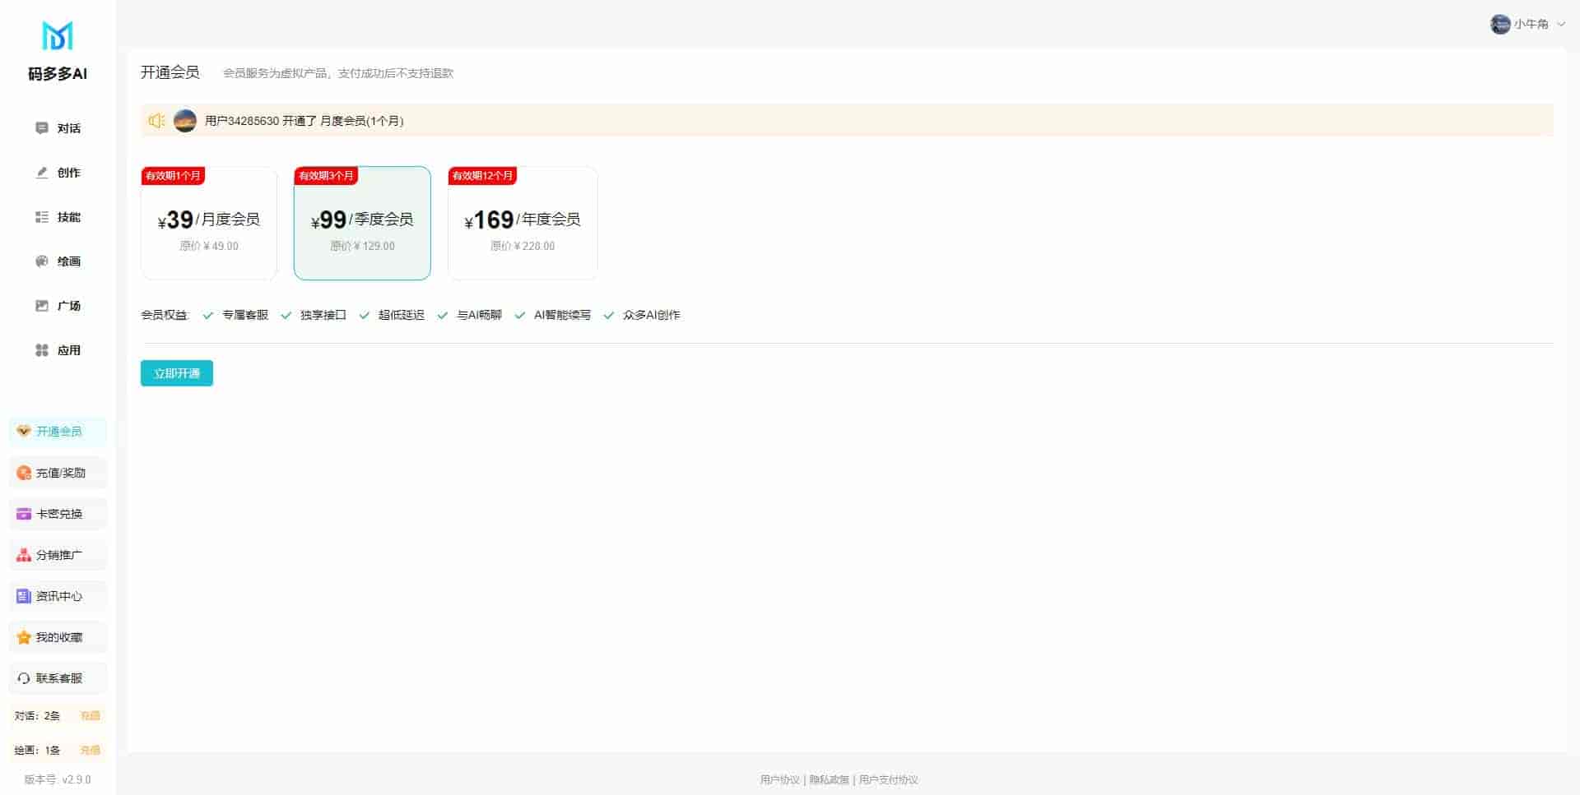Open 联系客服 headset support item
Image resolution: width=1580 pixels, height=795 pixels.
58,678
